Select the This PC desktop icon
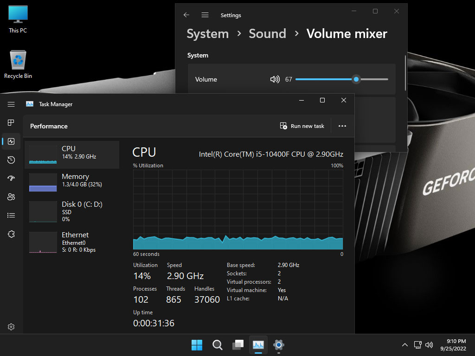 click(18, 19)
